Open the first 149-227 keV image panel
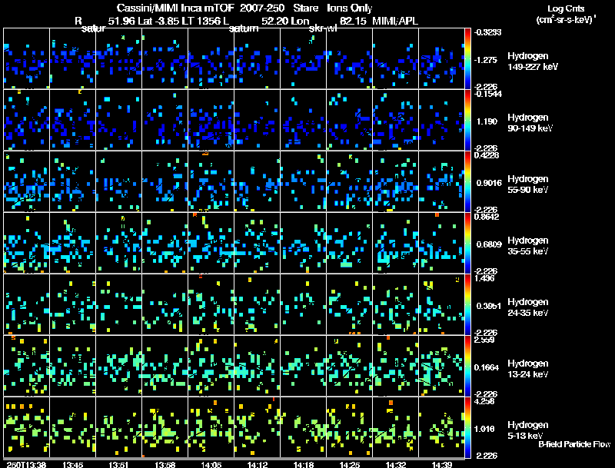 pos(27,58)
